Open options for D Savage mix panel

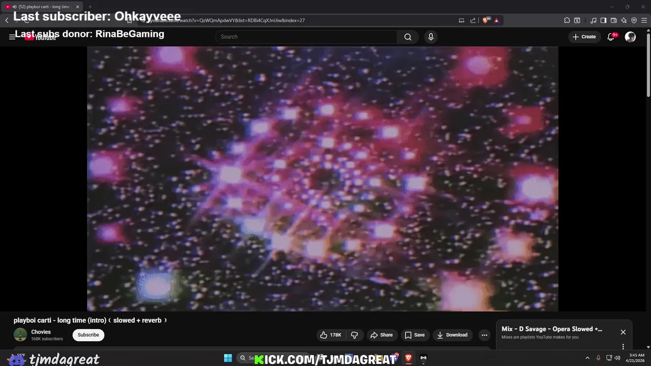tap(623, 347)
